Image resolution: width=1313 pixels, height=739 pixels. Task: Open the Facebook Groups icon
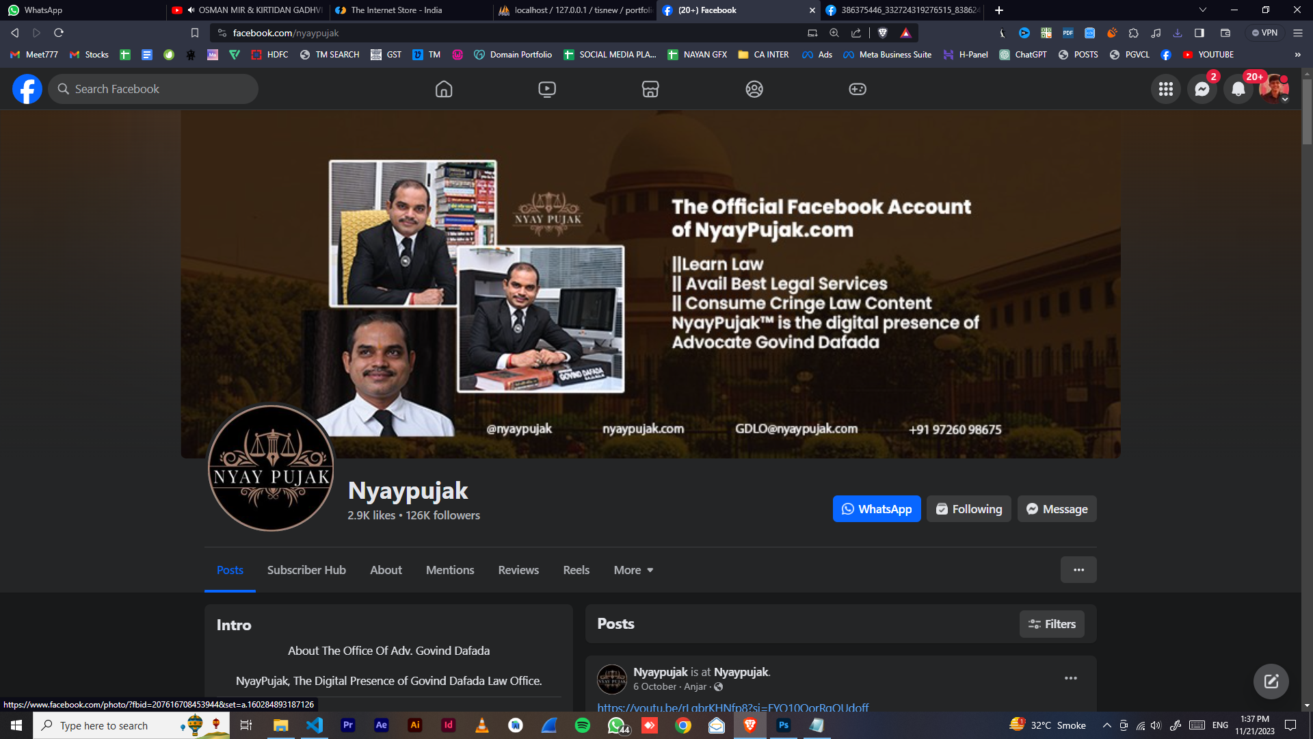click(x=754, y=89)
